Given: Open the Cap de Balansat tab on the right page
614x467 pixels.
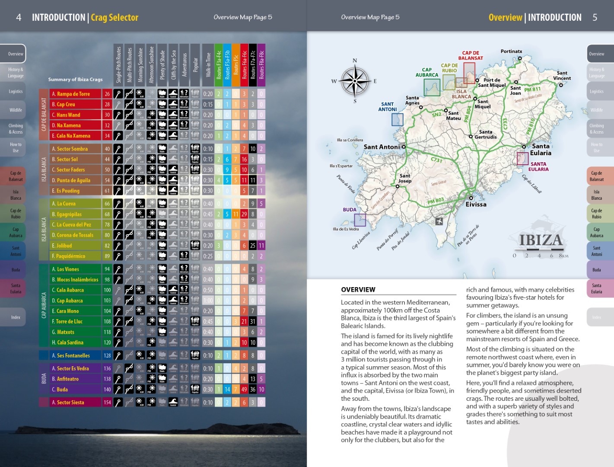Looking at the screenshot, I should pyautogui.click(x=600, y=176).
